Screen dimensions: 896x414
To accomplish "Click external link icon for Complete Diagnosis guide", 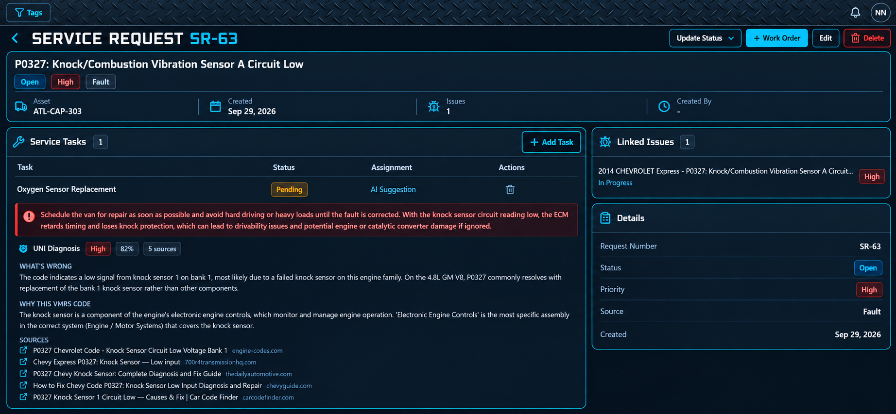I will pyautogui.click(x=23, y=373).
